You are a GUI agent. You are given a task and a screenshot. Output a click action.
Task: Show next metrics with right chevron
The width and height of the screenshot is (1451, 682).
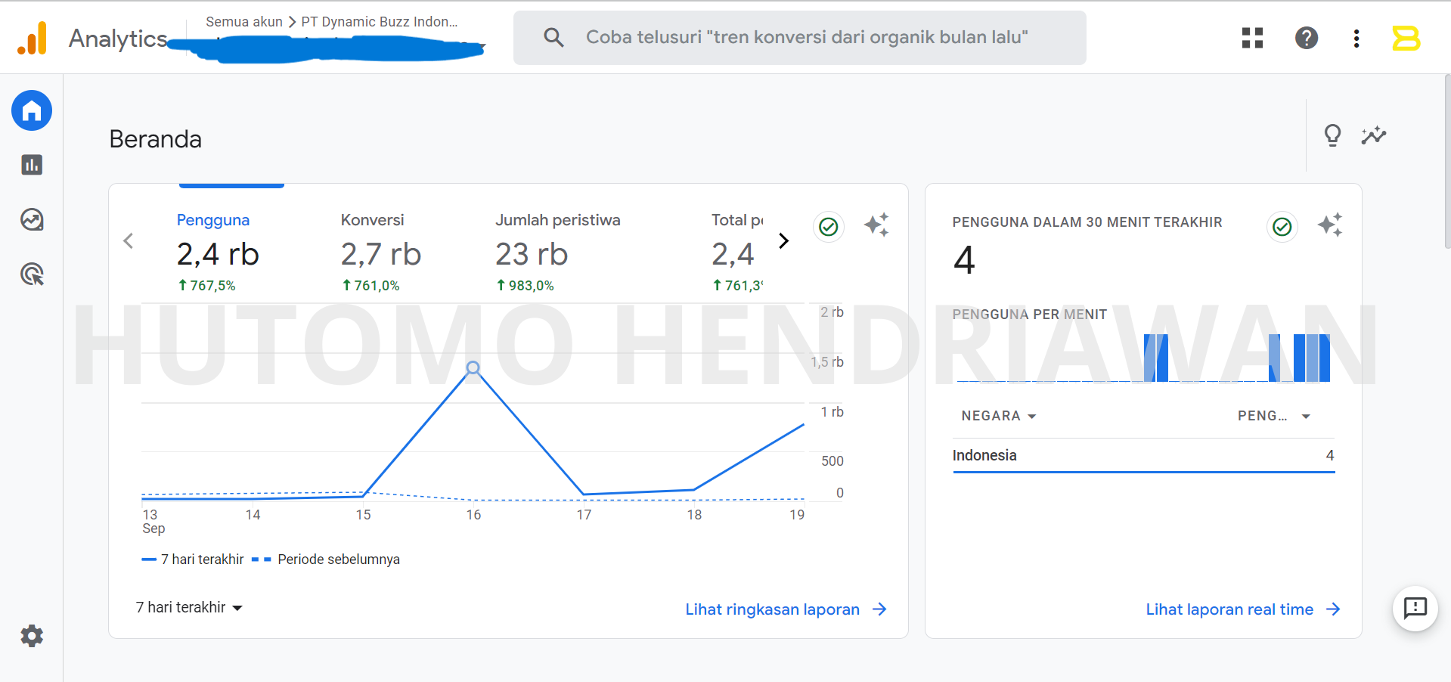(x=784, y=241)
